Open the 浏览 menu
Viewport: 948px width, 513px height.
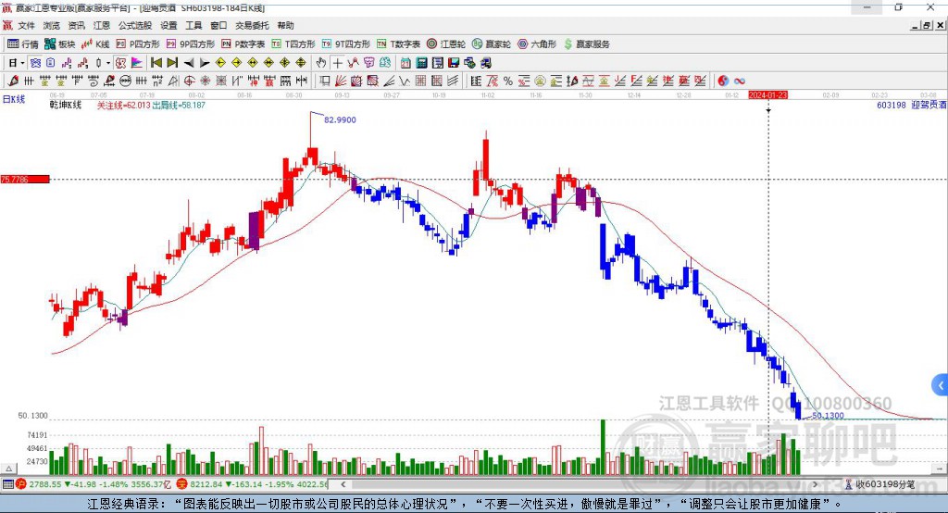tap(52, 25)
